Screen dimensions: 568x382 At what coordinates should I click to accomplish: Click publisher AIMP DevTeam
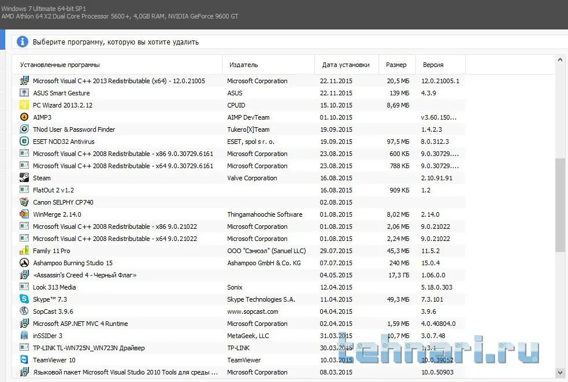248,117
